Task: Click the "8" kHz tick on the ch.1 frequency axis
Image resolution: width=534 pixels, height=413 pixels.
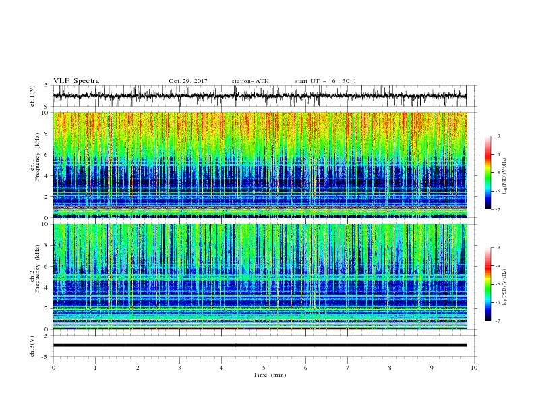Action: [47, 134]
